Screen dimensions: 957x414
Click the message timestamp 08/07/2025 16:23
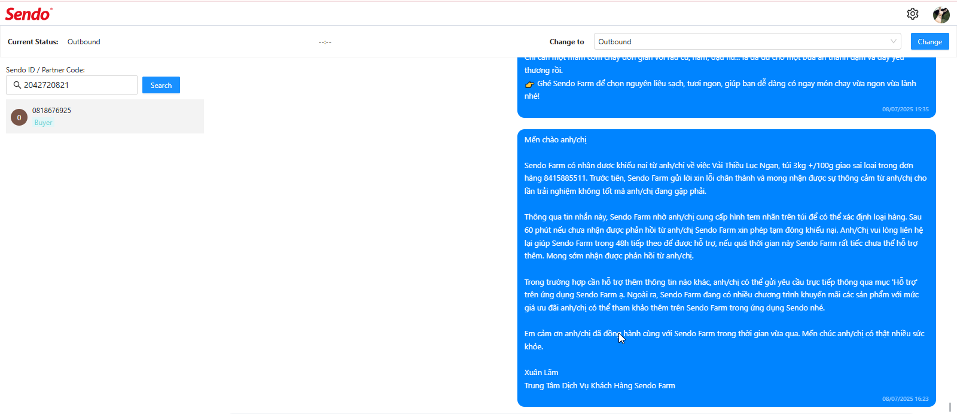(905, 398)
